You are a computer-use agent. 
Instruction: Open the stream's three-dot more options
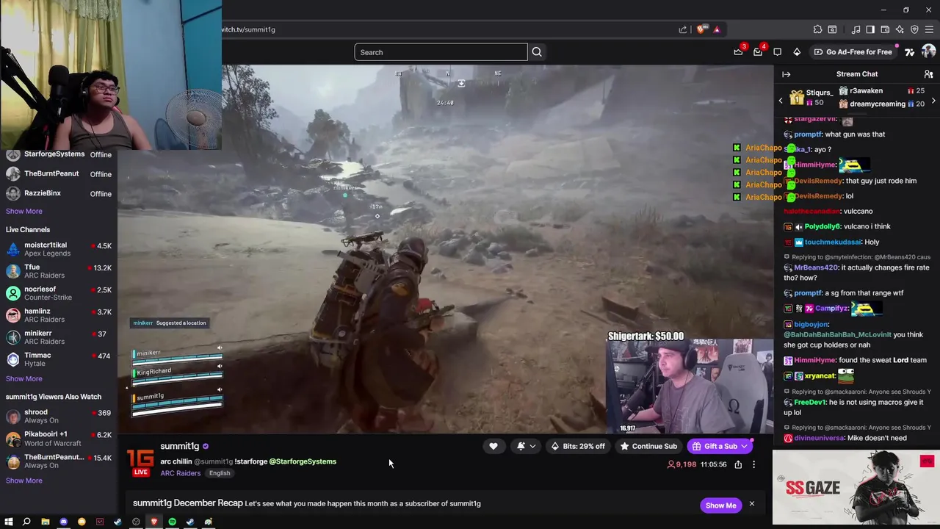753,464
